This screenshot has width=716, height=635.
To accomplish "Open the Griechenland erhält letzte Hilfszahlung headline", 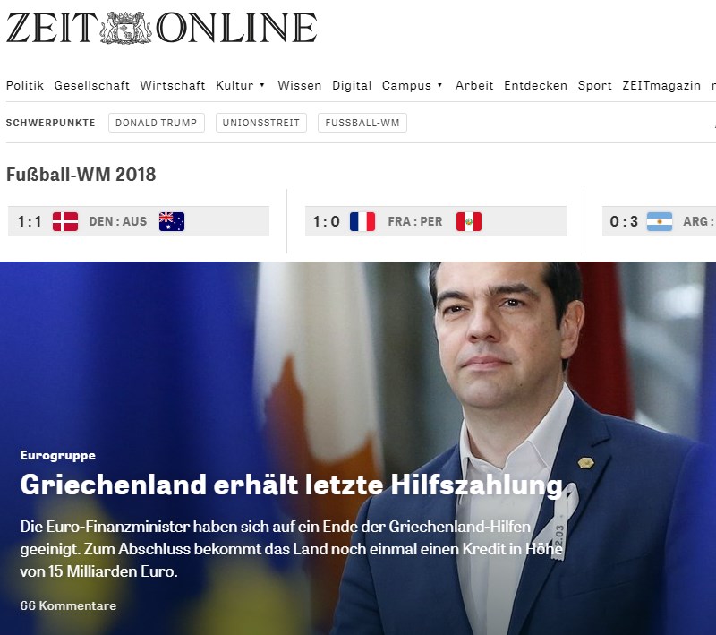I will click(x=292, y=485).
